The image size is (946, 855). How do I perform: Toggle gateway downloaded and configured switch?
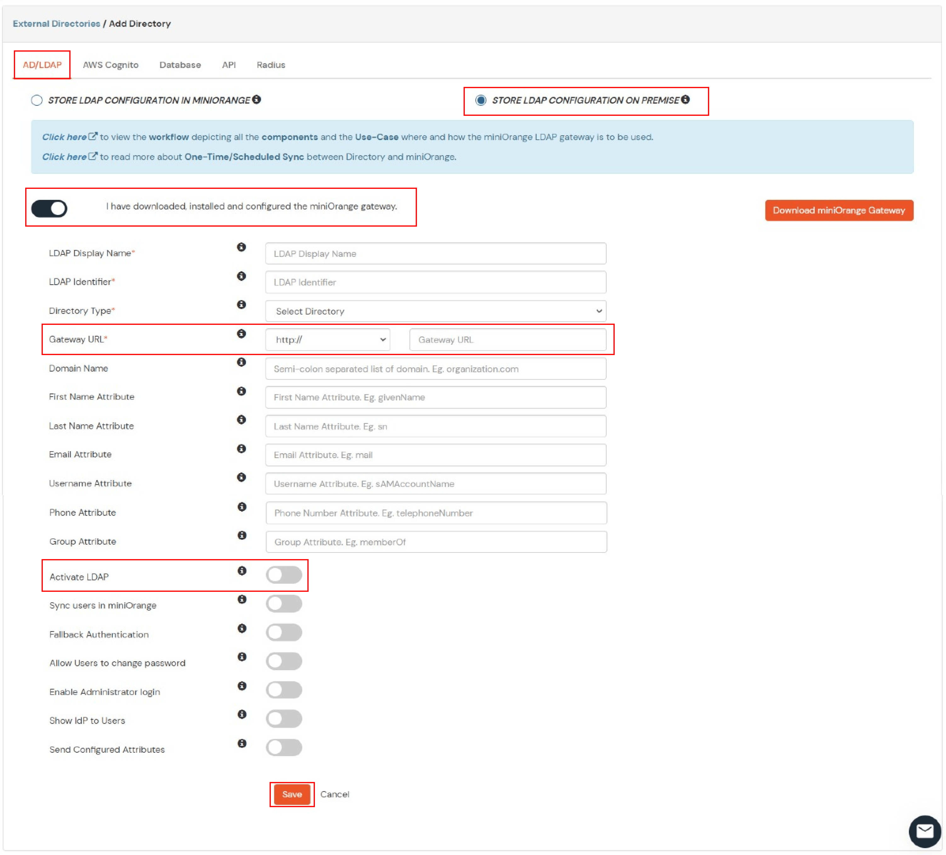[x=49, y=209]
